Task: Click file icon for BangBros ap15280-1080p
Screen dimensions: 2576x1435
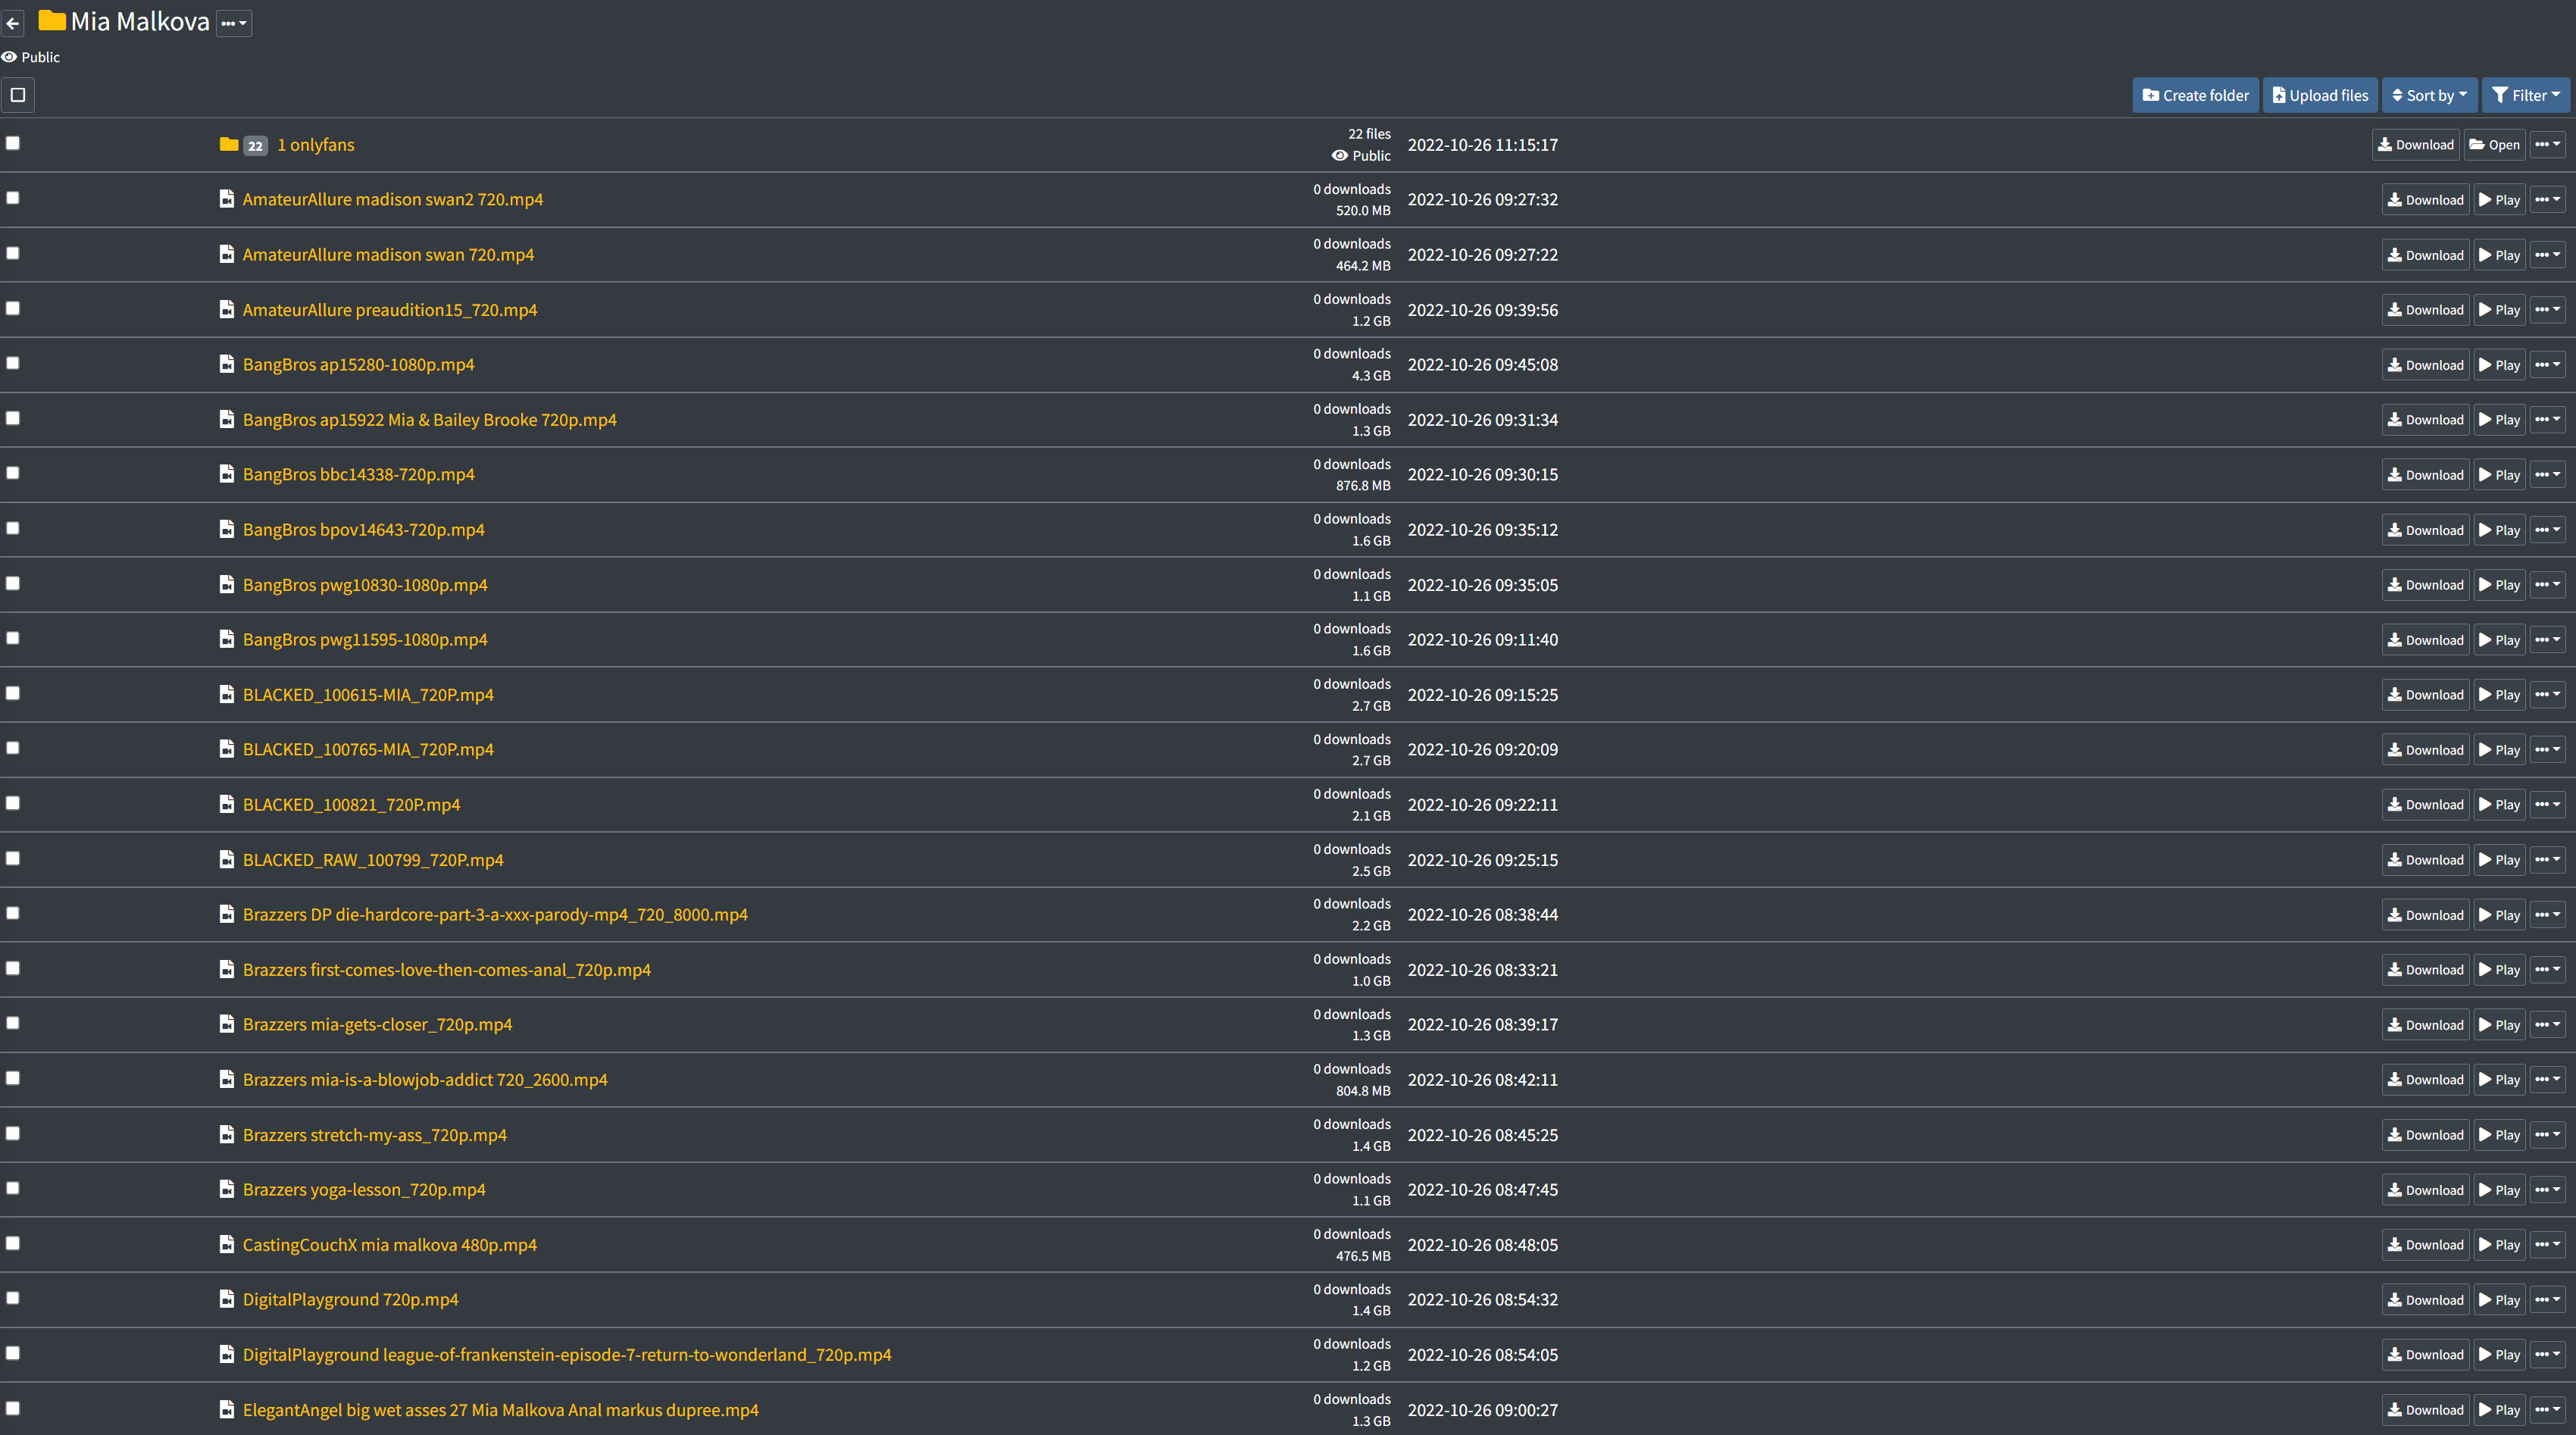Action: tap(227, 365)
